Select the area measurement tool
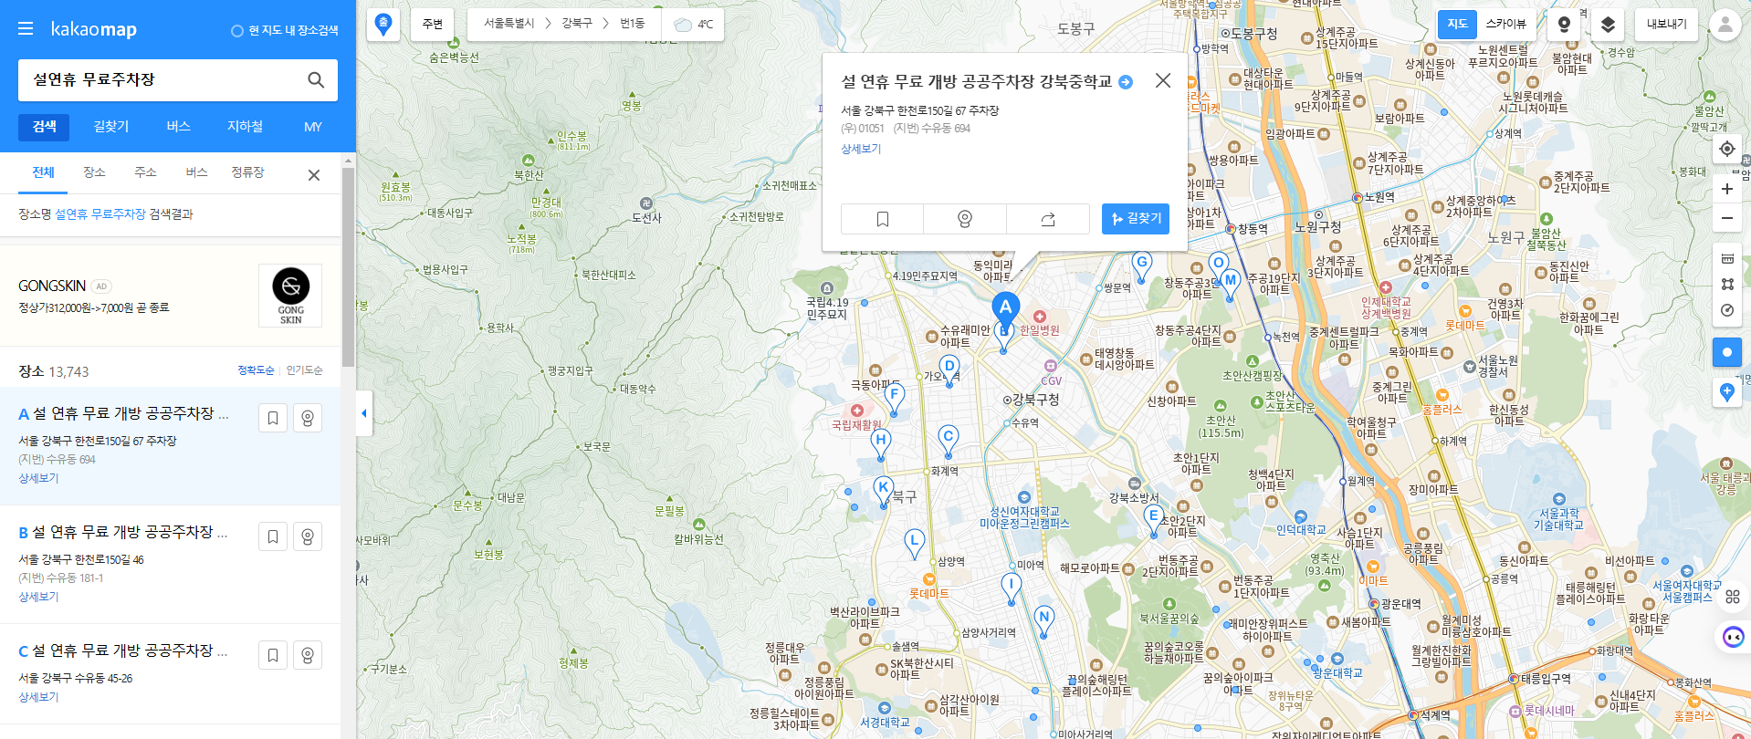The width and height of the screenshot is (1751, 739). pyautogui.click(x=1727, y=285)
